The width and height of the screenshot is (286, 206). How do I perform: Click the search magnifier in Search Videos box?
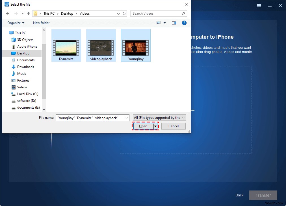(183, 13)
